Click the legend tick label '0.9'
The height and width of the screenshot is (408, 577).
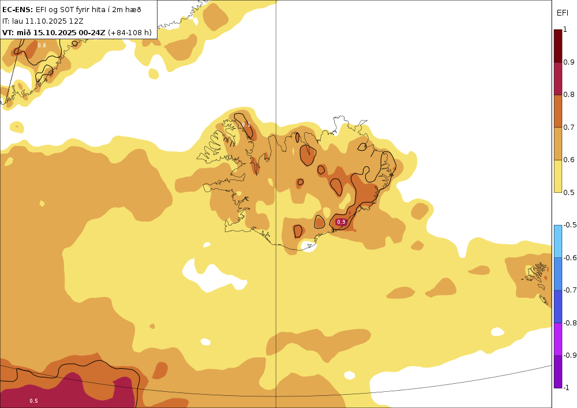click(x=569, y=62)
